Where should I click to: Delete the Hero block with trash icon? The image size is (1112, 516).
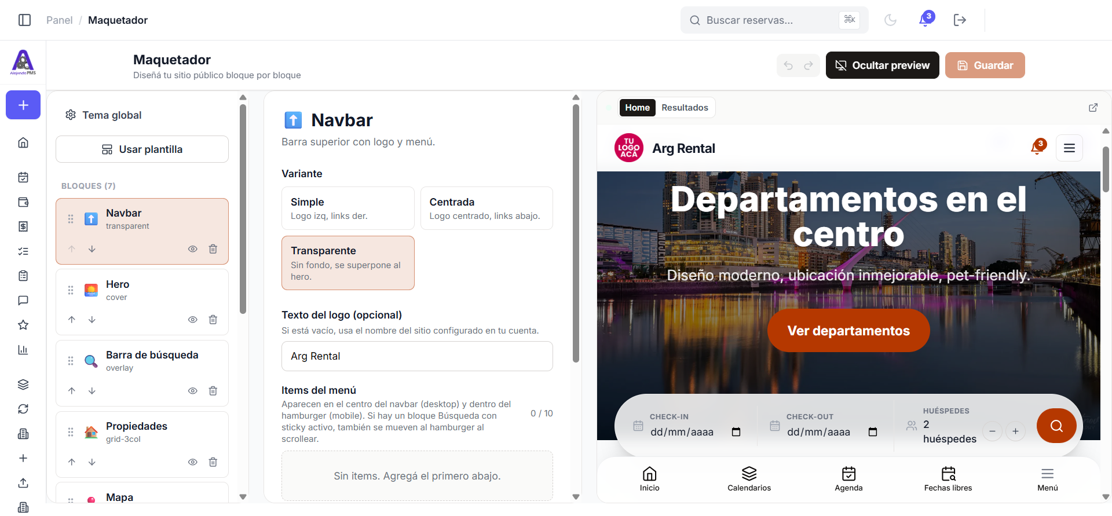[213, 320]
